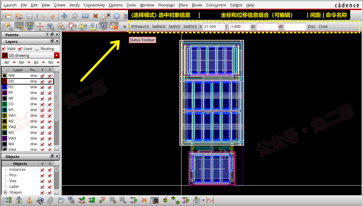Click the Repeat Copy icon with R
Viewport: 363px width, 206px height.
pos(106,16)
